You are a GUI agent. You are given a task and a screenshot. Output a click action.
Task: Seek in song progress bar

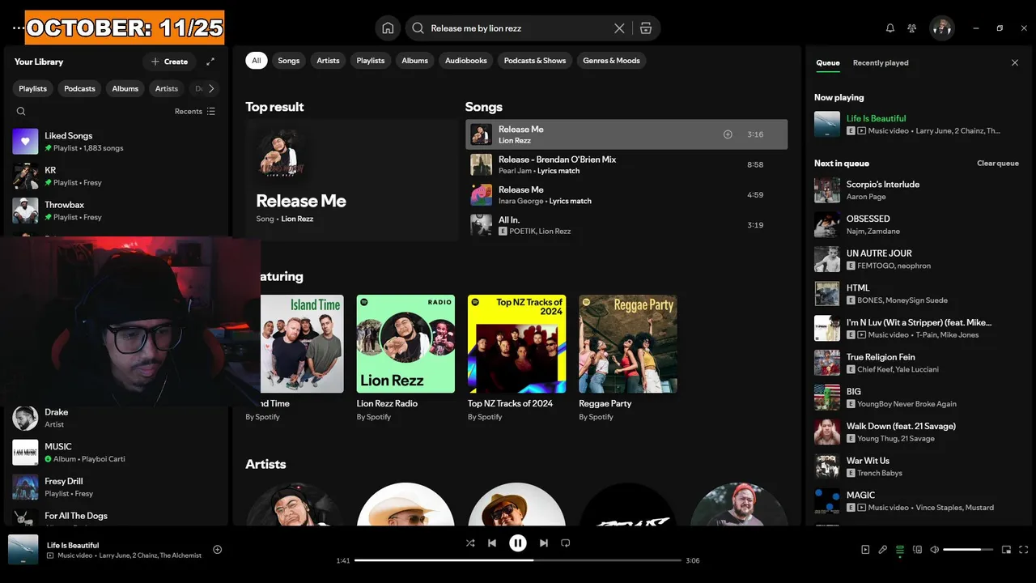tap(518, 560)
